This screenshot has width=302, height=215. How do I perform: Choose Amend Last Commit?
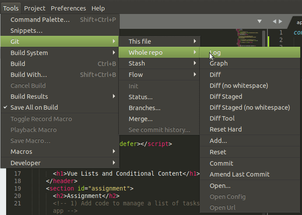250,174
